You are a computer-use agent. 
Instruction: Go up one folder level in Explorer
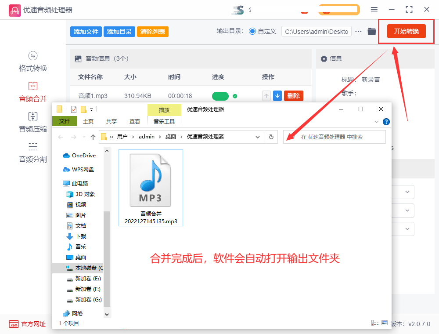coord(93,137)
